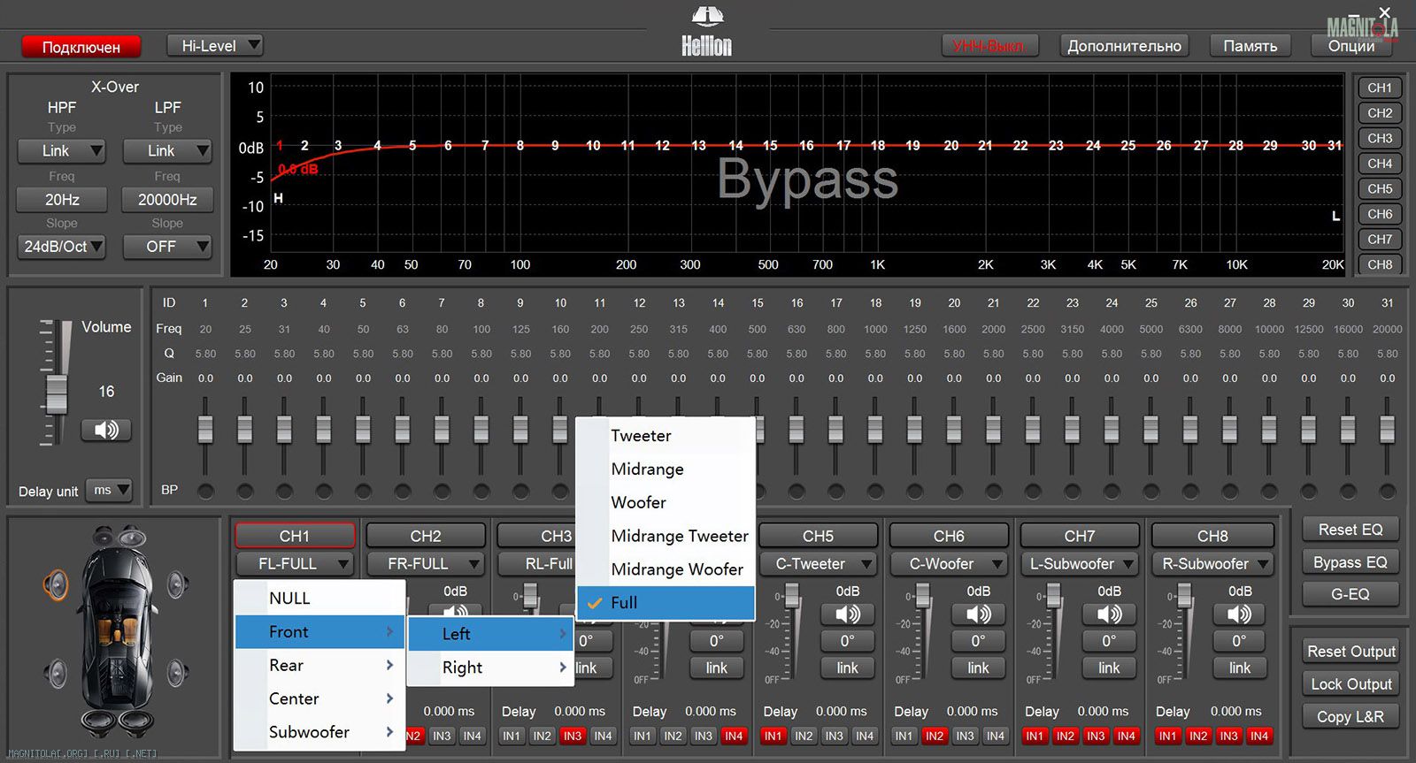1416x763 pixels.
Task: Select CH3 in right channel list
Action: coord(1380,139)
